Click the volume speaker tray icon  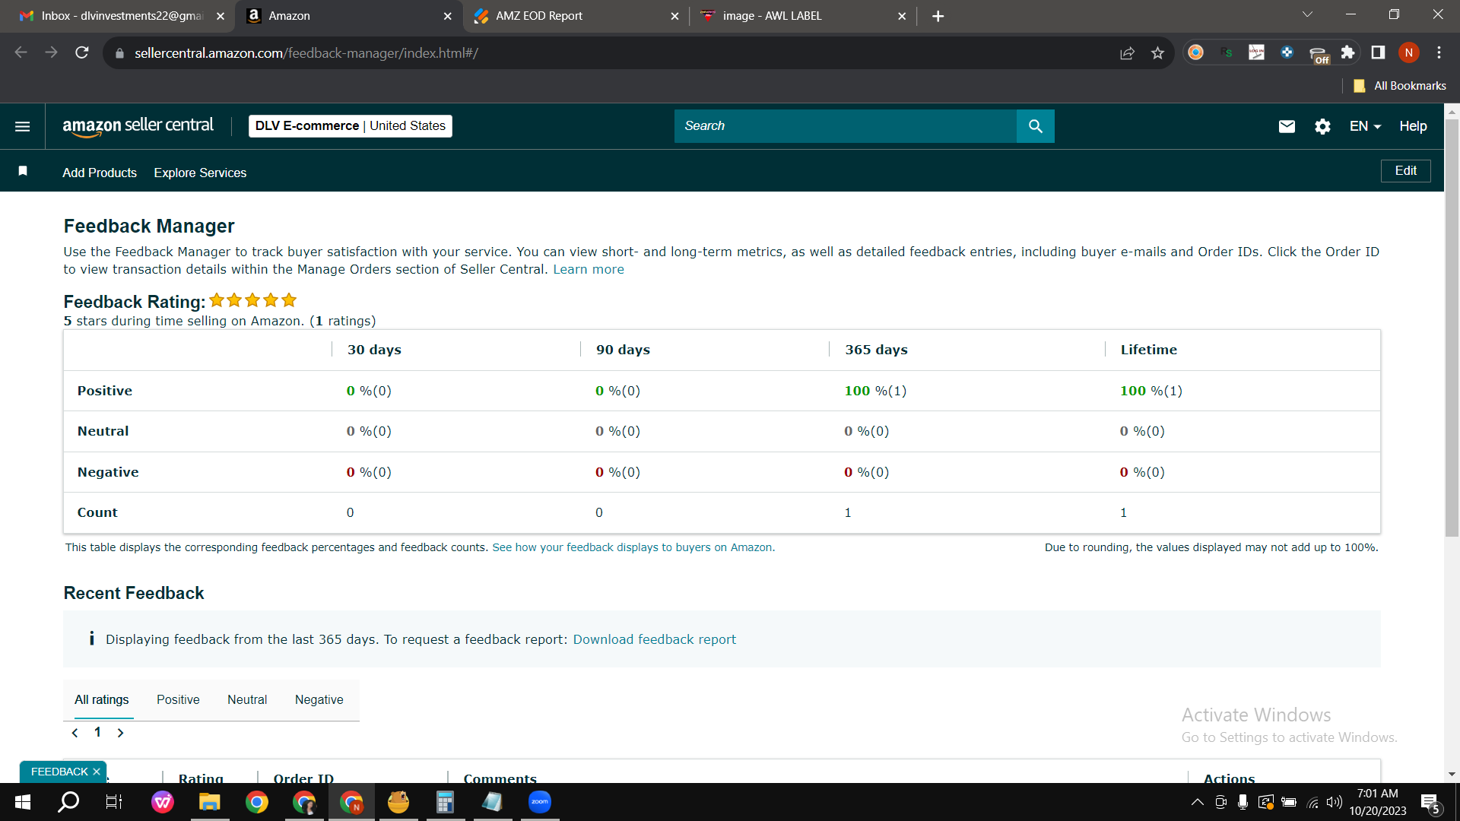pos(1334,802)
